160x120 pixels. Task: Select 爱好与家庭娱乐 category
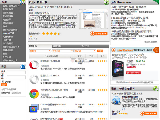pos(10,30)
